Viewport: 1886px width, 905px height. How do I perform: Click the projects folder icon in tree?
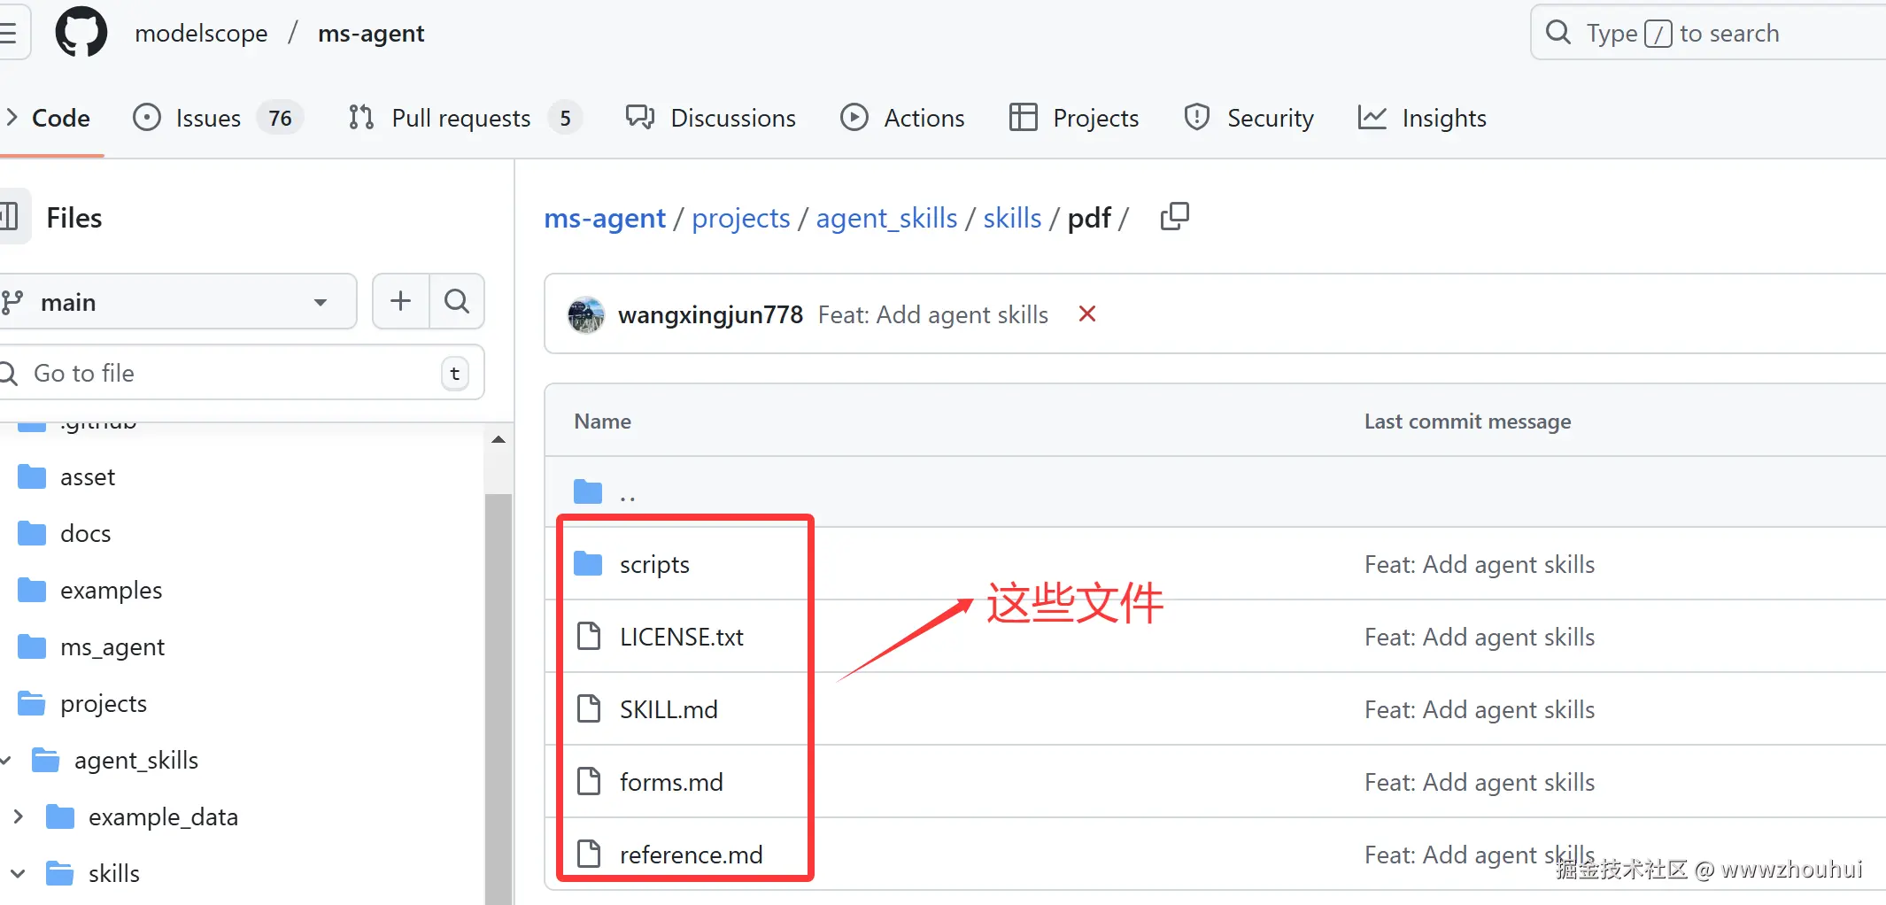[32, 703]
